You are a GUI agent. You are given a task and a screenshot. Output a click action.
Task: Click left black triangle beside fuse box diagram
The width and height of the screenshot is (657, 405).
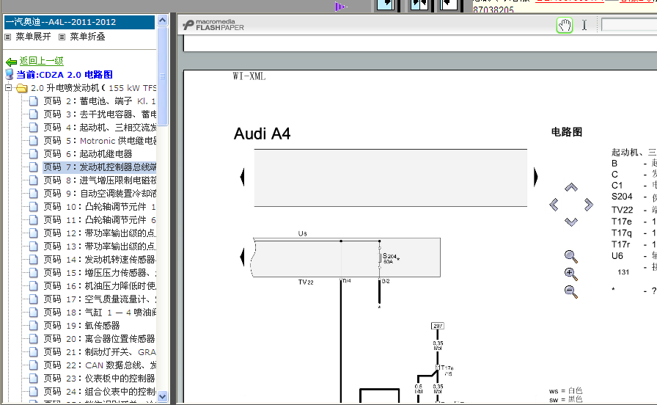[x=242, y=257]
